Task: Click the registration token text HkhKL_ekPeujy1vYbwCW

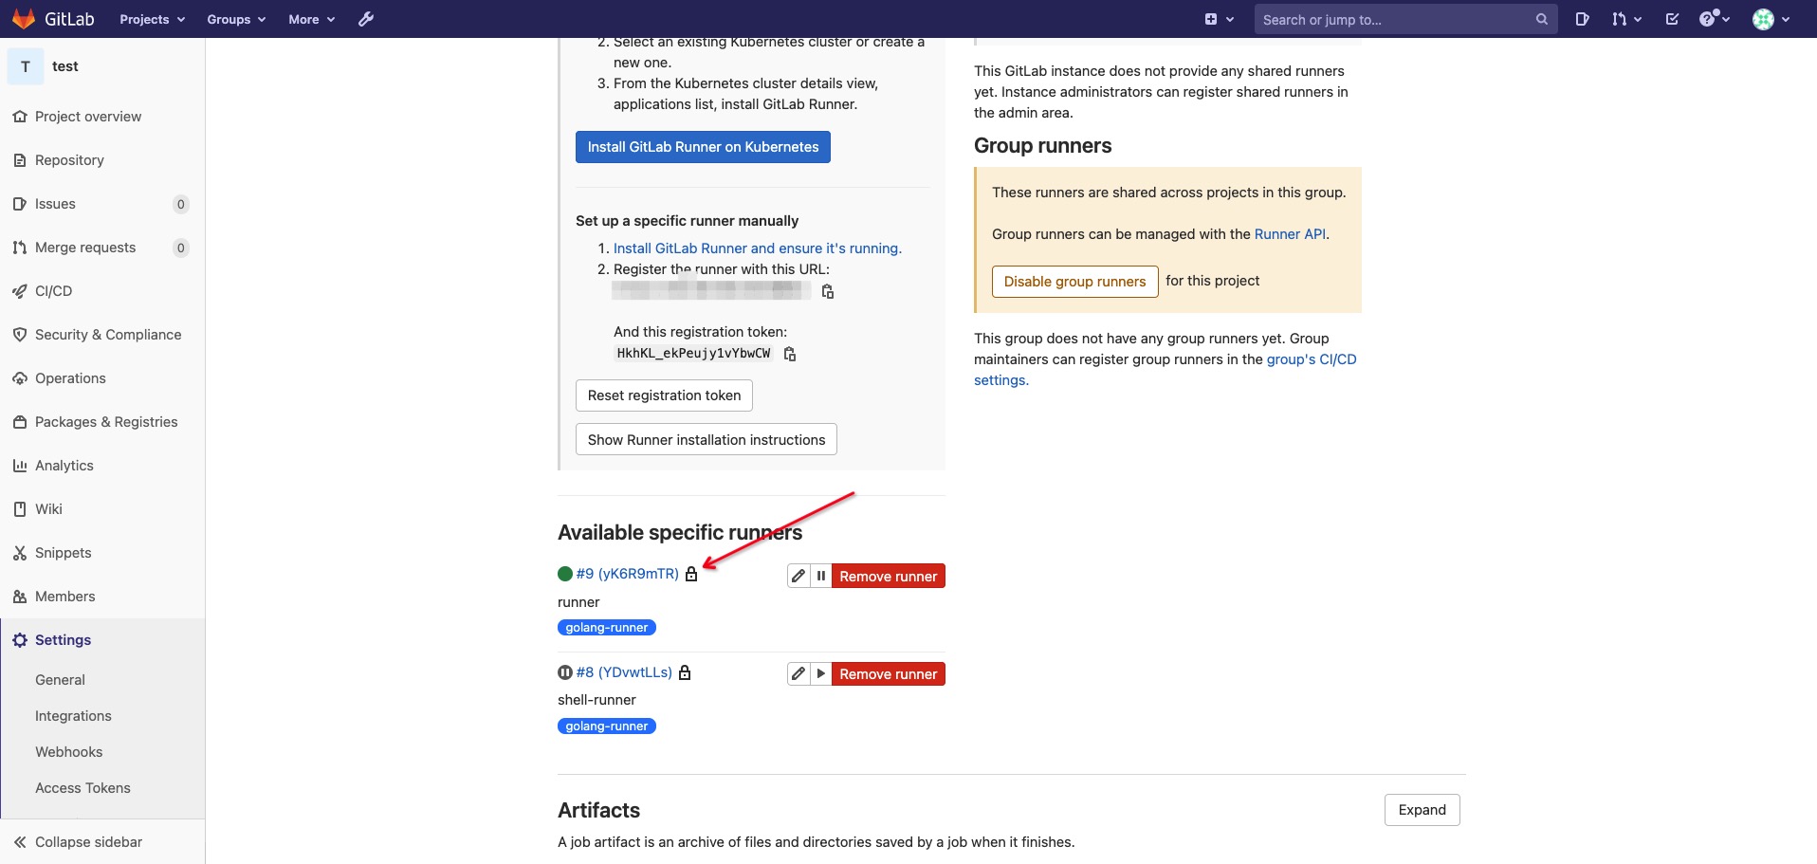Action: click(693, 354)
